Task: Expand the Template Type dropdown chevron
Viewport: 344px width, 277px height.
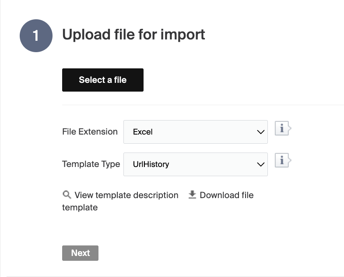Action: point(260,164)
